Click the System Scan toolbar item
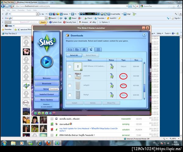This screenshot has height=152, width=183. (56, 22)
